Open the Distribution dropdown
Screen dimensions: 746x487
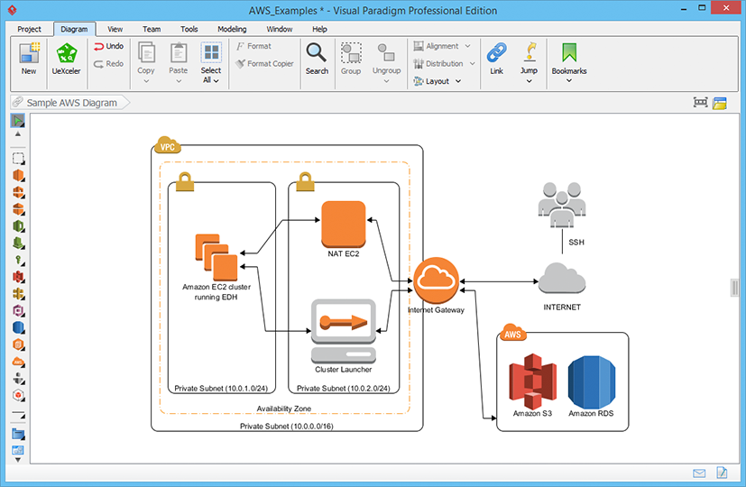pyautogui.click(x=444, y=64)
